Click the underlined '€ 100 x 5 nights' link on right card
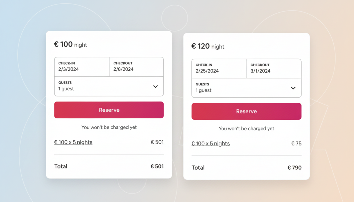 pos(210,144)
